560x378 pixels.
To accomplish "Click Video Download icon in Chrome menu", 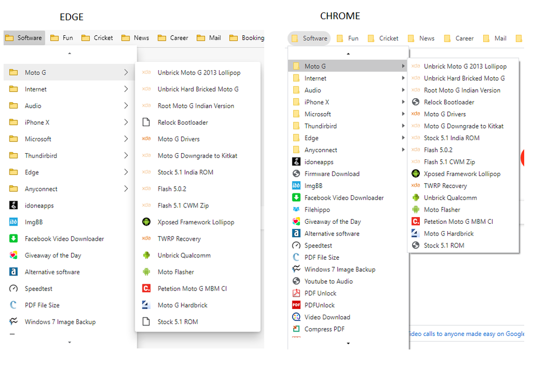I will 296,317.
